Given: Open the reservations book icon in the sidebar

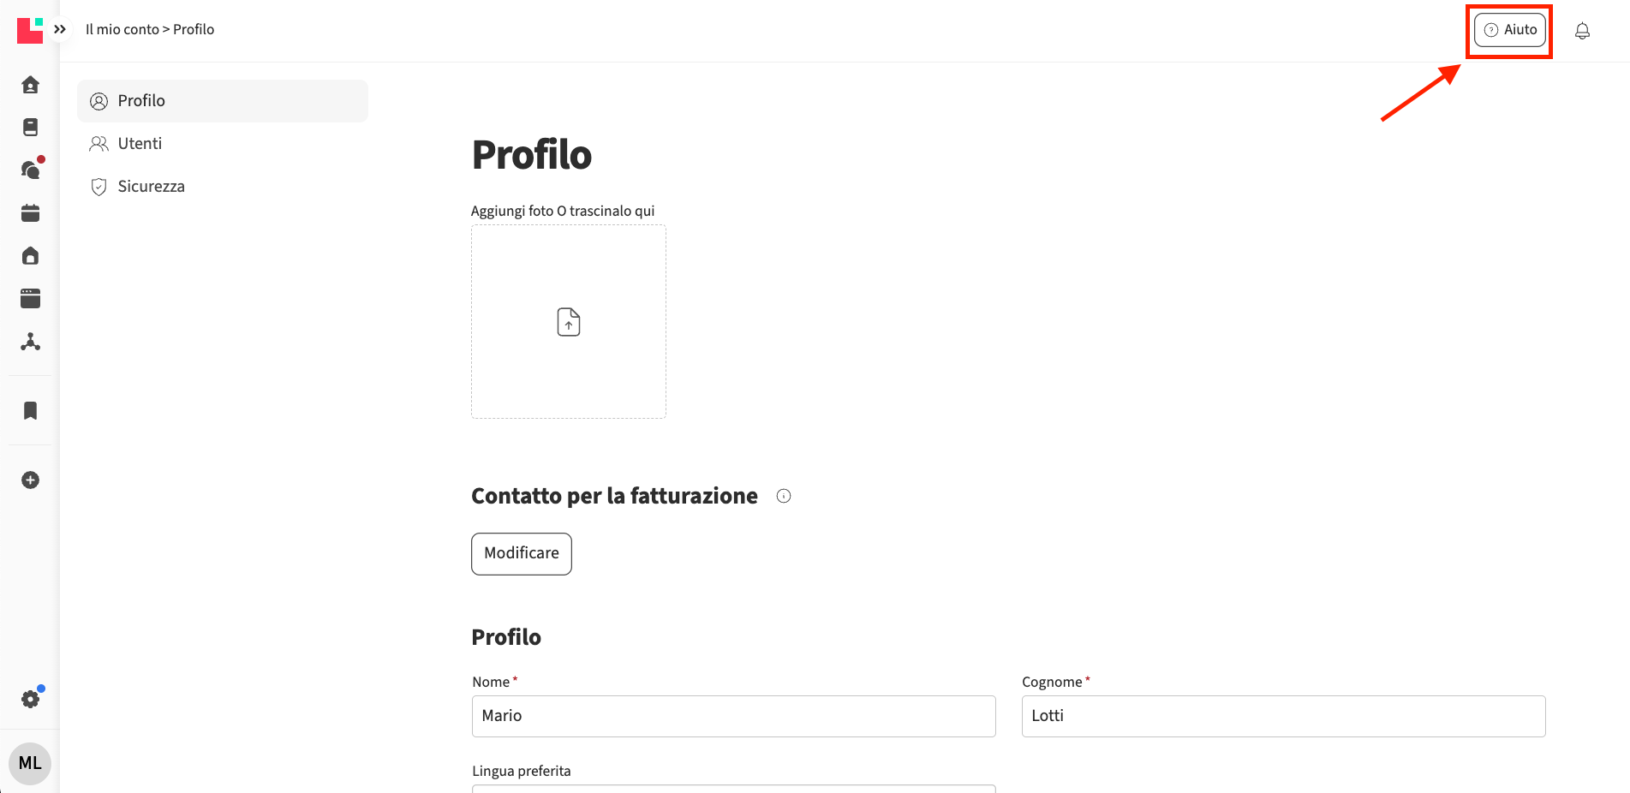Looking at the screenshot, I should tap(30, 127).
